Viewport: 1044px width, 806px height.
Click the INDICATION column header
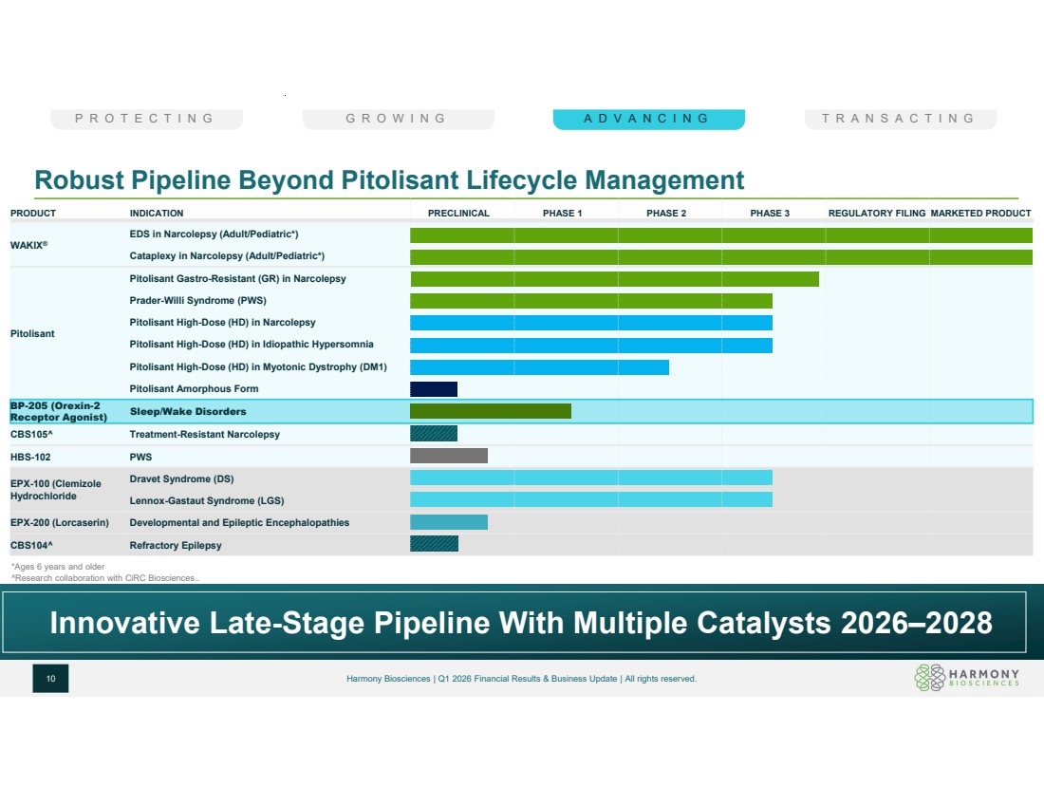(x=157, y=214)
